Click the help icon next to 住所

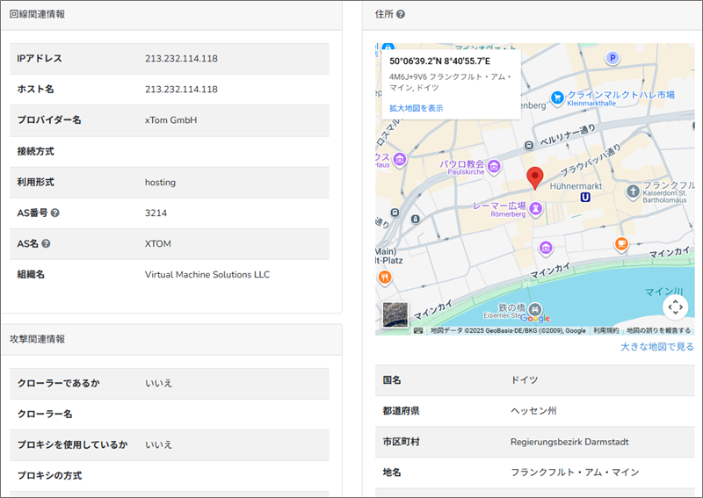pos(401,14)
